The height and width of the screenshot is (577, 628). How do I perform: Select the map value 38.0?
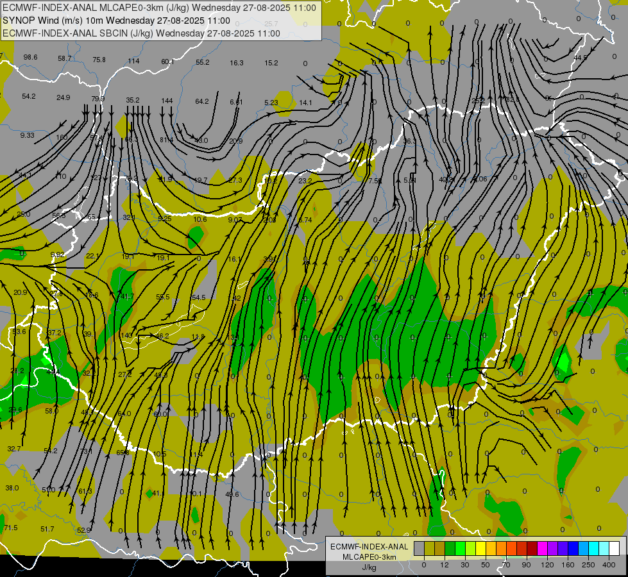coord(12,488)
